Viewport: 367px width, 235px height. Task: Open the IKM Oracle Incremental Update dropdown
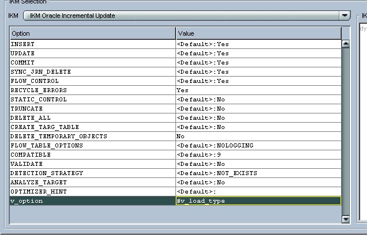tap(187, 16)
